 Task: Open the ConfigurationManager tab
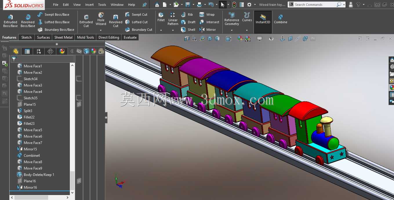point(39,51)
